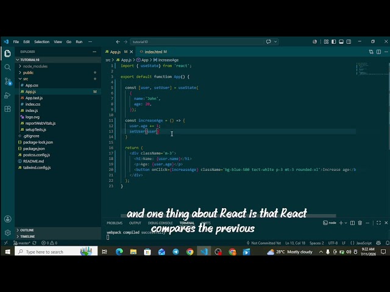Expand the TIMELINE section
This screenshot has height=292, width=390.
(58, 237)
